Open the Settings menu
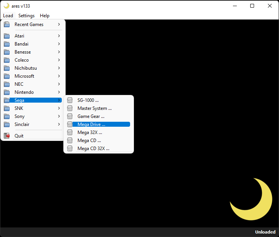 point(26,16)
